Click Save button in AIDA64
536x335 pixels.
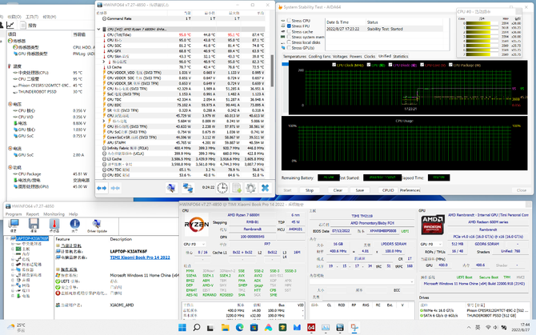point(360,190)
